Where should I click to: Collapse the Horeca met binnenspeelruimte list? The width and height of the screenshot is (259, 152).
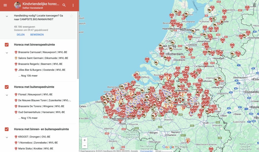point(7,53)
